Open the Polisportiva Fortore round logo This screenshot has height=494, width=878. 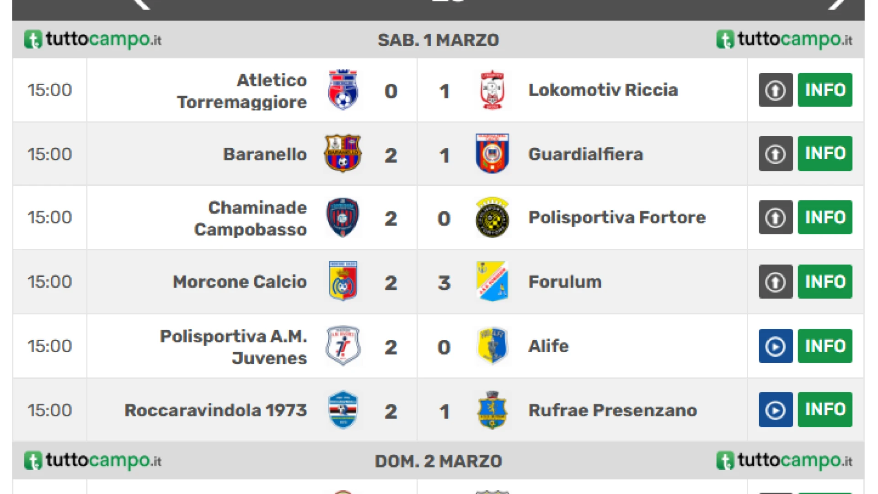(x=492, y=217)
